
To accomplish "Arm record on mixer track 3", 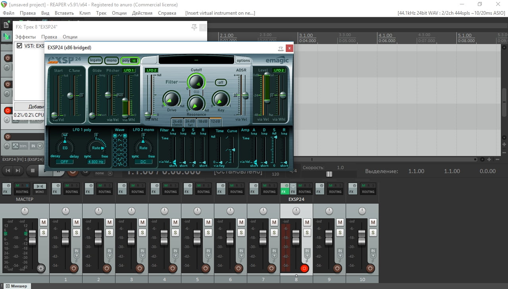I will [140, 268].
